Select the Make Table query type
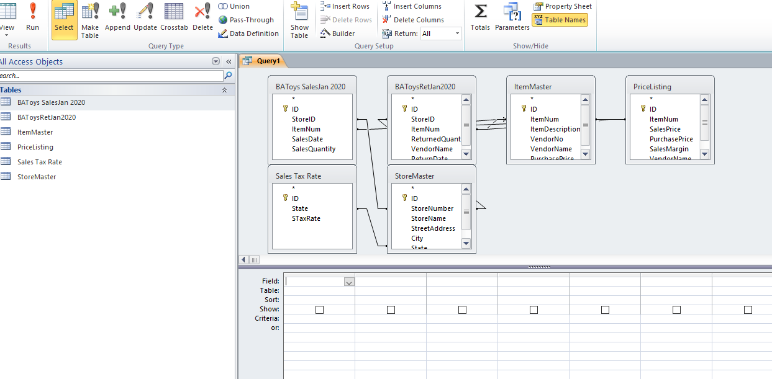This screenshot has width=772, height=379. pos(90,20)
